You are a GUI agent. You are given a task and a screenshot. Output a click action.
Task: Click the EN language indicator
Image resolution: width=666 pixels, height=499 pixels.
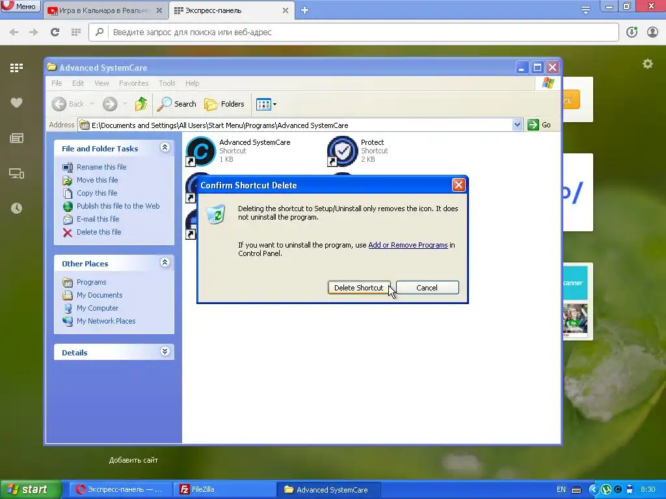pyautogui.click(x=561, y=489)
